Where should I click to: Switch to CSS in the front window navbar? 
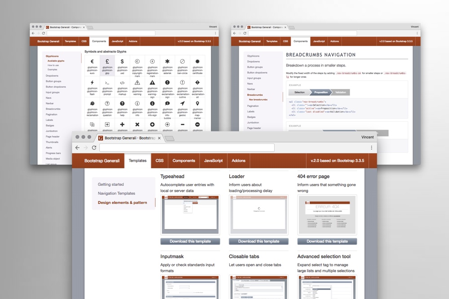(160, 161)
